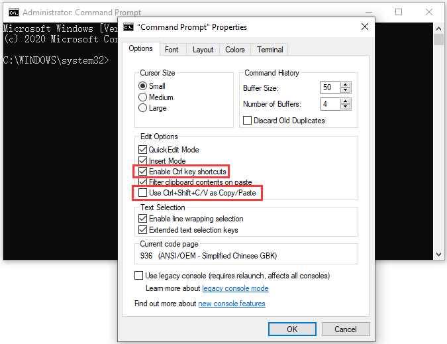This screenshot has height=344, width=447.
Task: Click the Administrator Command Prompt window icon
Action: 13,12
